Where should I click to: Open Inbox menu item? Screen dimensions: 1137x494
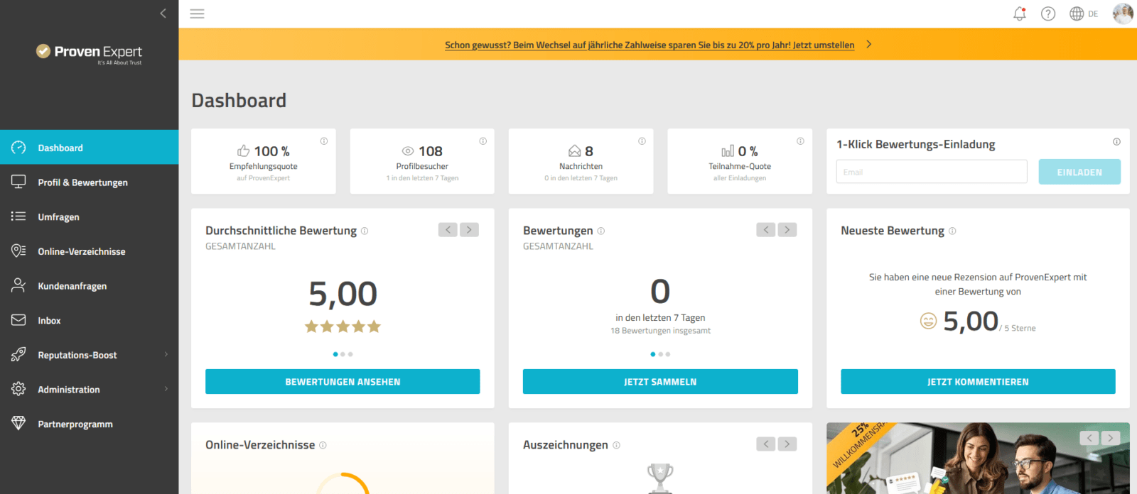coord(89,320)
